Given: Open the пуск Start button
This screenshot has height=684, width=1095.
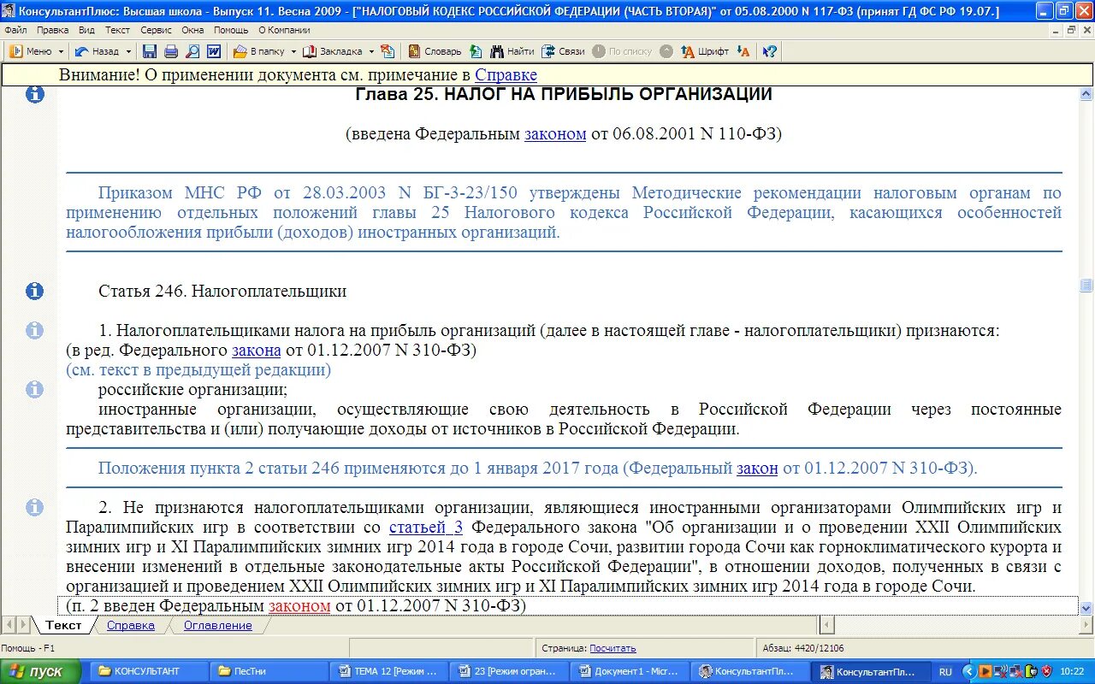Looking at the screenshot, I should click(41, 671).
